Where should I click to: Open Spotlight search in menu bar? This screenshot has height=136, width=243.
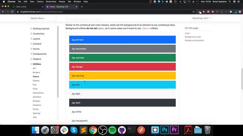230,2
